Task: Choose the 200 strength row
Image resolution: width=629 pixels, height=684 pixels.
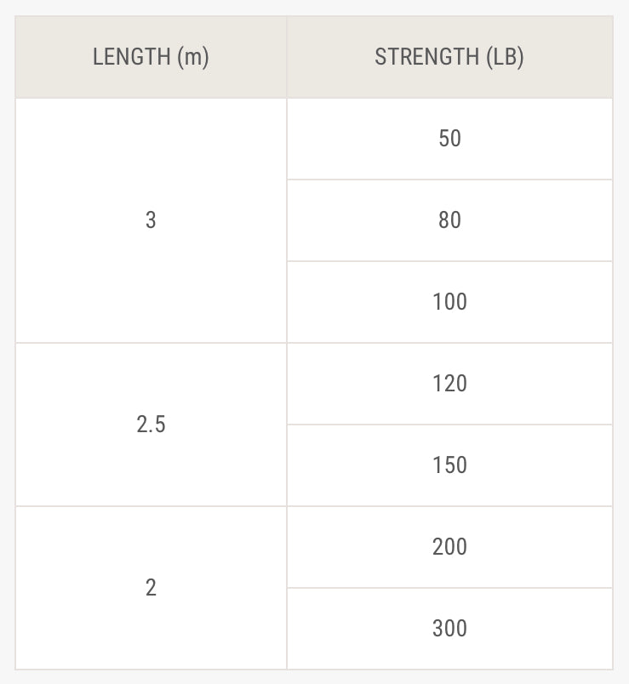Action: (x=449, y=547)
